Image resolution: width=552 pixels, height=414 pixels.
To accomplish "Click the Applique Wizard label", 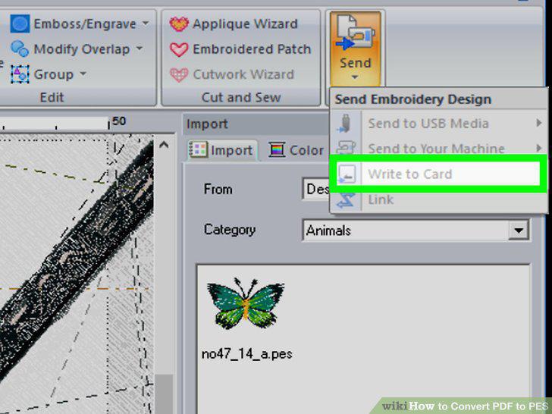I will pos(245,24).
